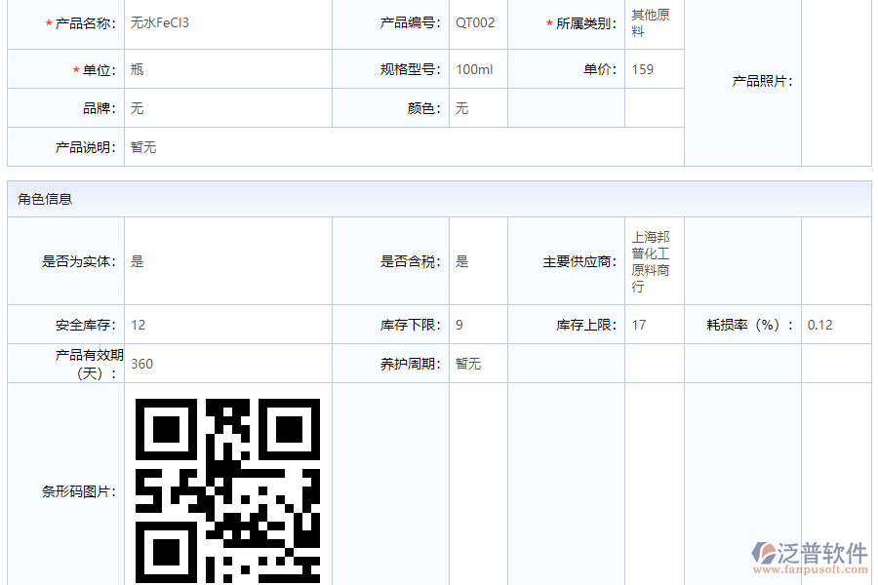Select the 安全库存 value 12
Image resolution: width=878 pixels, height=585 pixels.
pos(139,325)
